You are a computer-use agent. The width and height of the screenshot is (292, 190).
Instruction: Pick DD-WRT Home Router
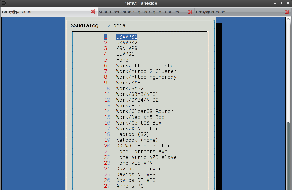pos(143,146)
